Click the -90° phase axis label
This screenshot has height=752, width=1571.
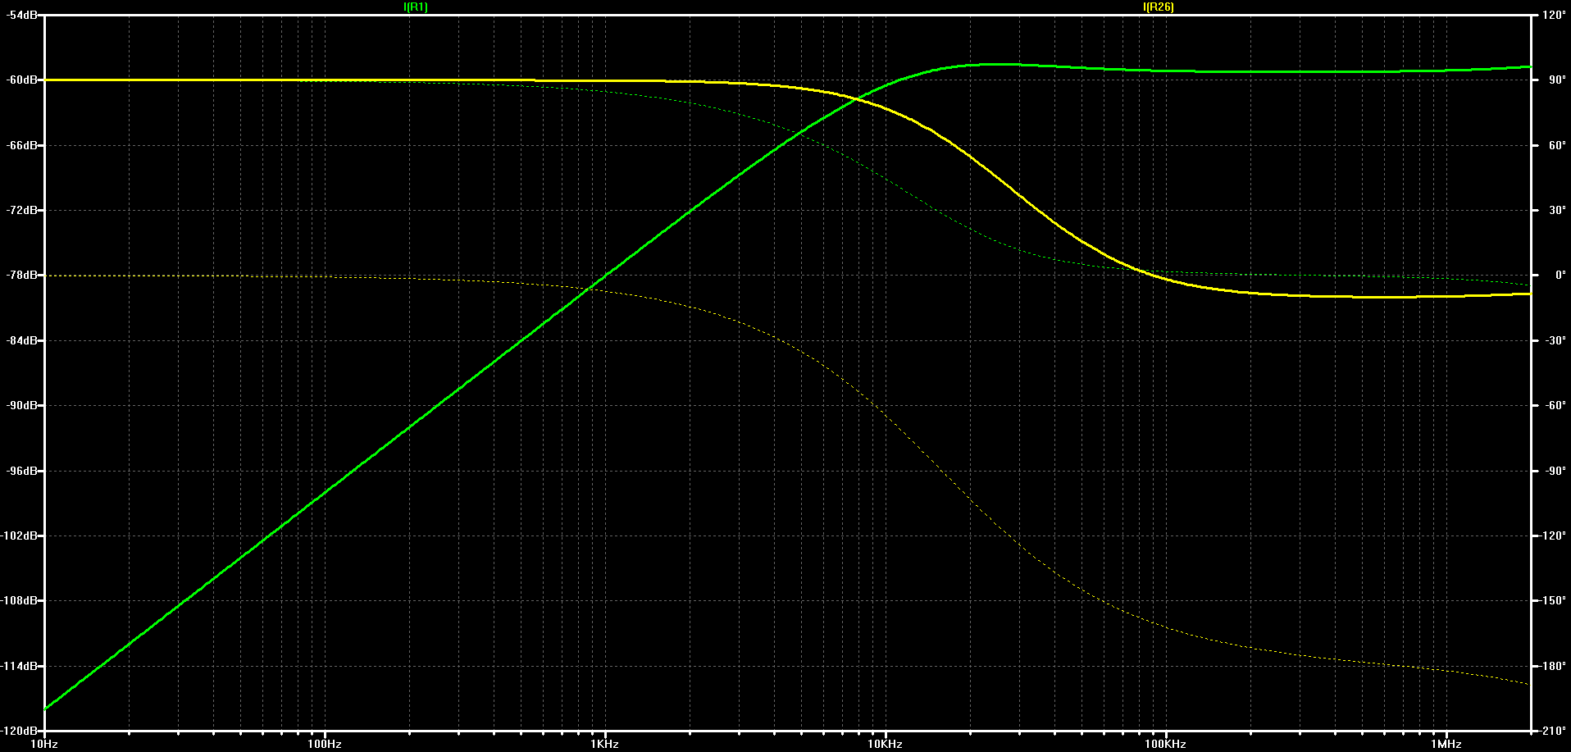coord(1555,471)
